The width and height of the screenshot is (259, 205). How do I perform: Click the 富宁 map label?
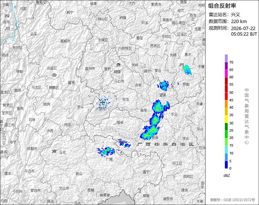(x=146, y=172)
